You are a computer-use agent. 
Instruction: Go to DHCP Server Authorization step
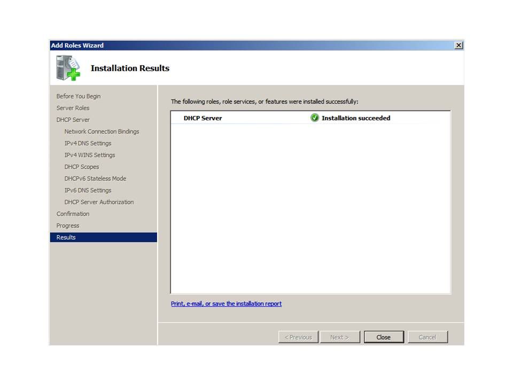pos(99,202)
